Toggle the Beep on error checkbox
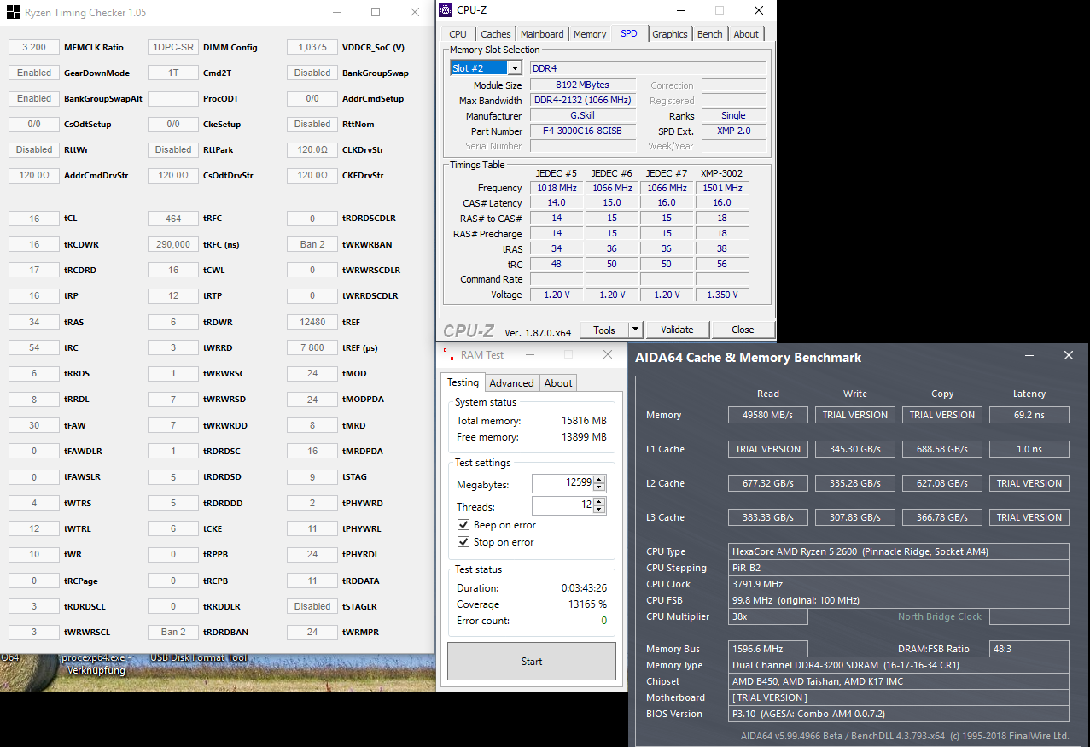 pos(463,525)
